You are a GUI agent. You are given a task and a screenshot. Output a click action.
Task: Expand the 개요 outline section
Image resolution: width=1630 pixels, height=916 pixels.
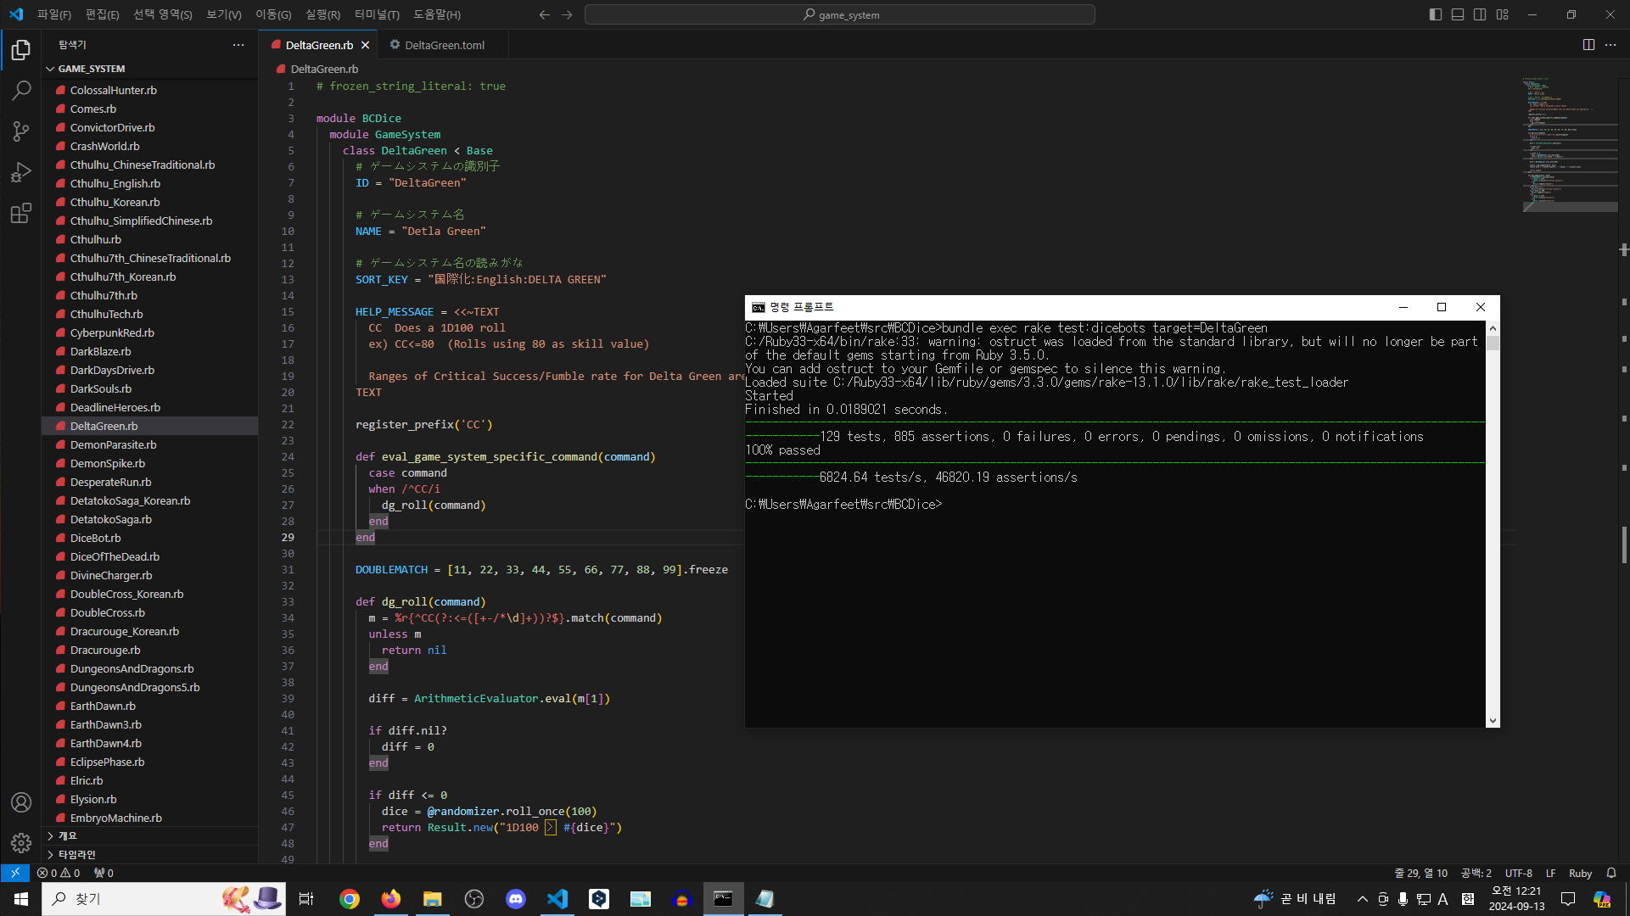coord(149,835)
